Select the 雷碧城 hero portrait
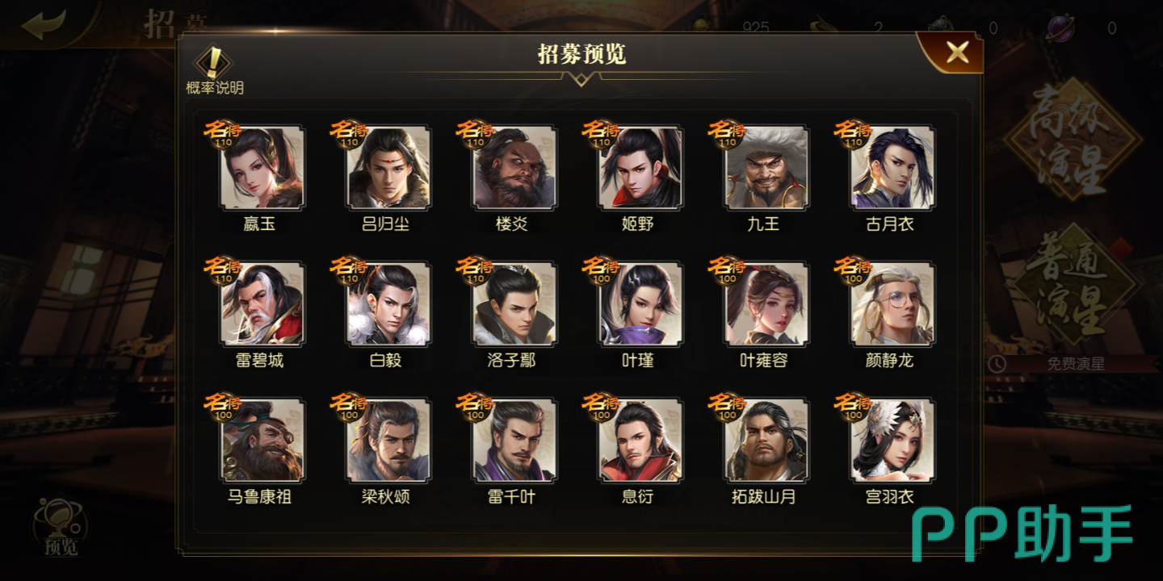This screenshot has height=581, width=1163. pos(262,304)
